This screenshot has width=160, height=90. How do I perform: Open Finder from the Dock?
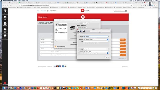[x=4, y=88]
